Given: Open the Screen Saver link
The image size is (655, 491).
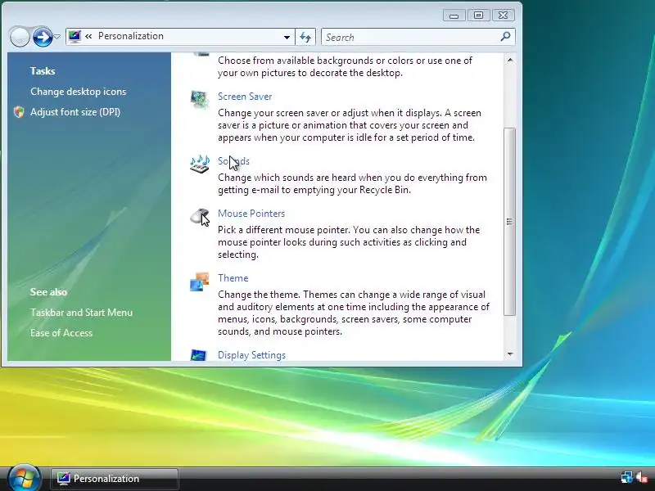Looking at the screenshot, I should click(x=245, y=97).
